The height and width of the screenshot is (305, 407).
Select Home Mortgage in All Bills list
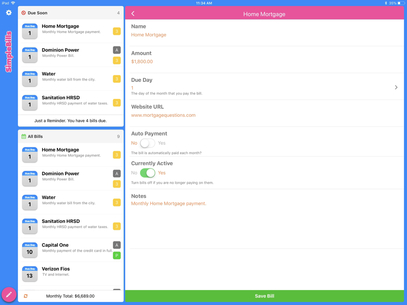71,155
